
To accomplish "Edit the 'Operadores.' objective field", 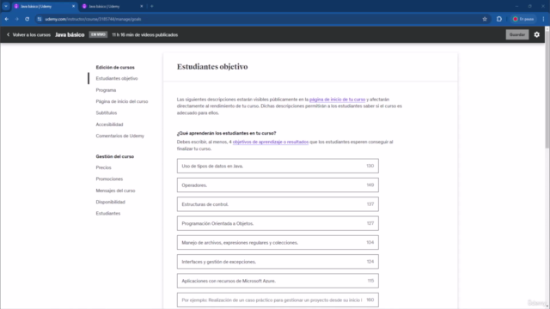I will 278,185.
